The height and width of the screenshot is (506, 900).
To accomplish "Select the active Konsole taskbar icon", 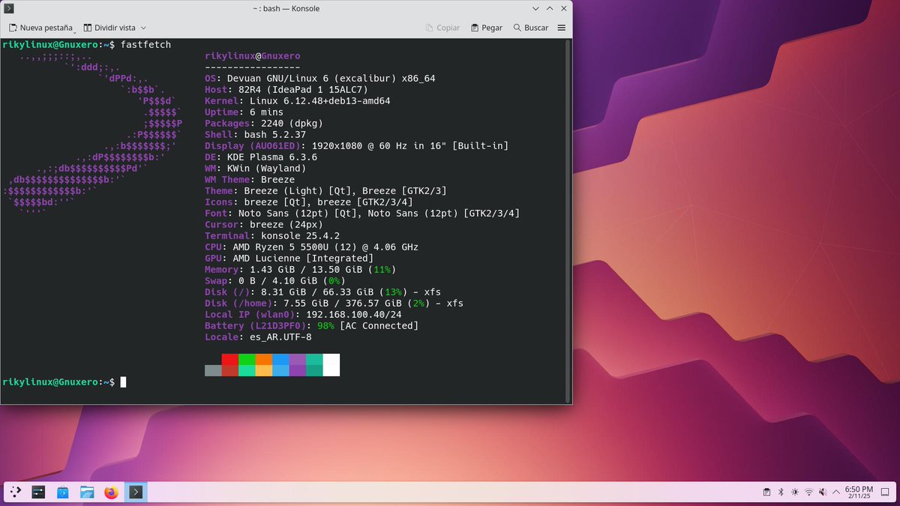I will click(x=136, y=493).
